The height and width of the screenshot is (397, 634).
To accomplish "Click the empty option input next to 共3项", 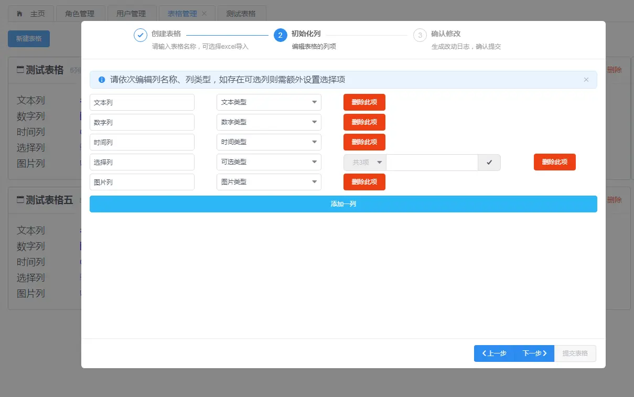I will 432,162.
